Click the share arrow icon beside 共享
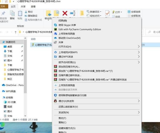Image resolution: width=160 pixels, height=133 pixels. (x=55, y=42)
